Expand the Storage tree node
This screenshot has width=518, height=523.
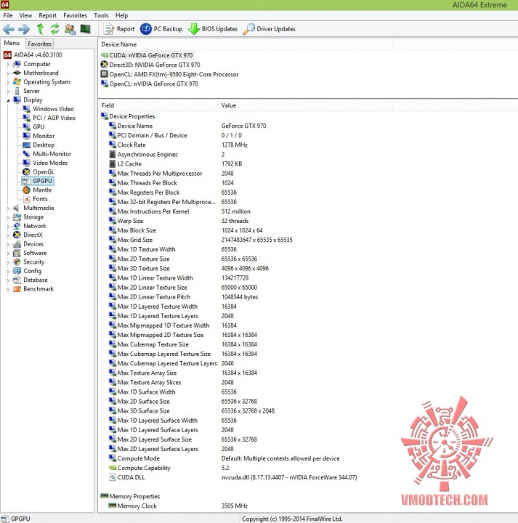coord(8,217)
